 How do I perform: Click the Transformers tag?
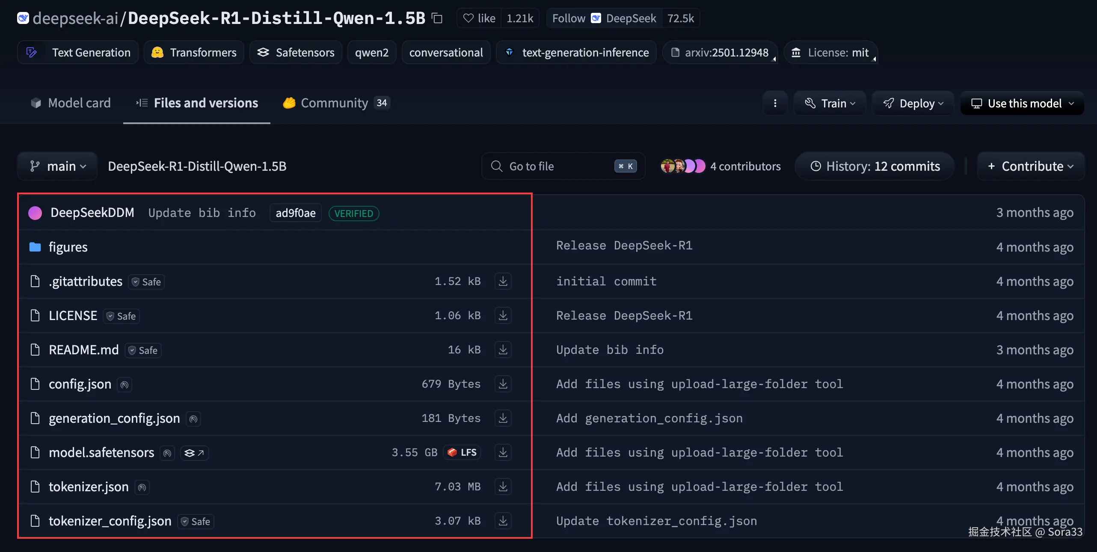point(194,53)
